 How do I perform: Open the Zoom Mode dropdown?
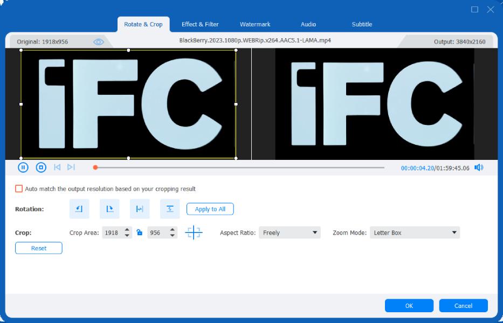415,233
